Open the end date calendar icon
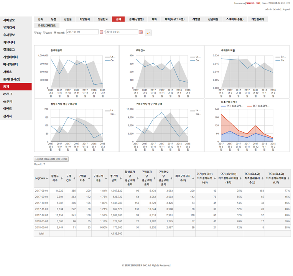The image size is (293, 276). [x=141, y=32]
